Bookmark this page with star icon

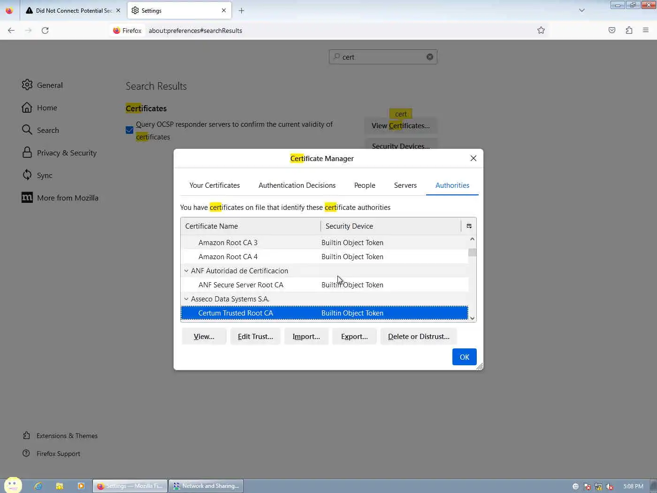click(541, 31)
